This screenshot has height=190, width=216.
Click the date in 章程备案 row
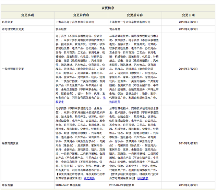(188, 185)
